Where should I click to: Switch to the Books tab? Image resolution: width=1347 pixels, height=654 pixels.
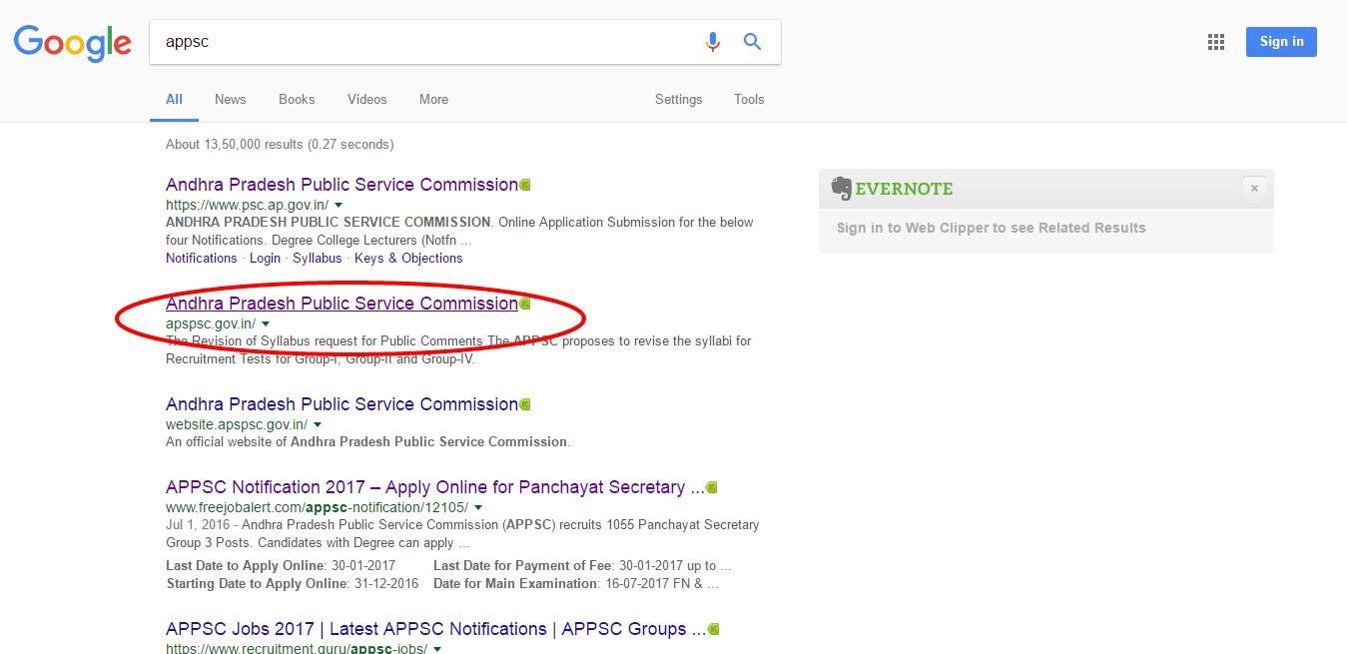tap(297, 99)
